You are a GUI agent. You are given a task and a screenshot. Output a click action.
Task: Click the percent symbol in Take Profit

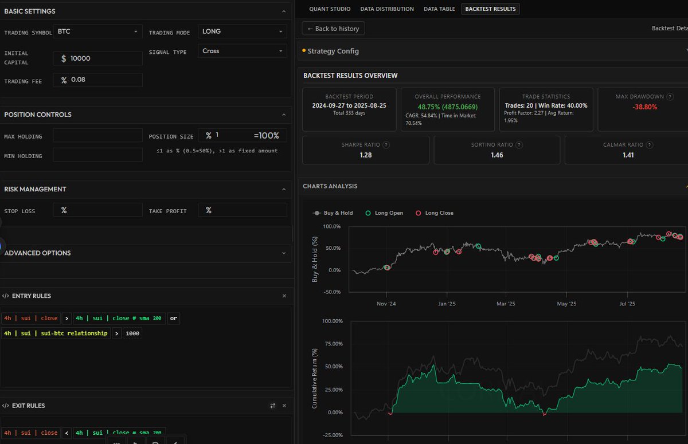209,210
